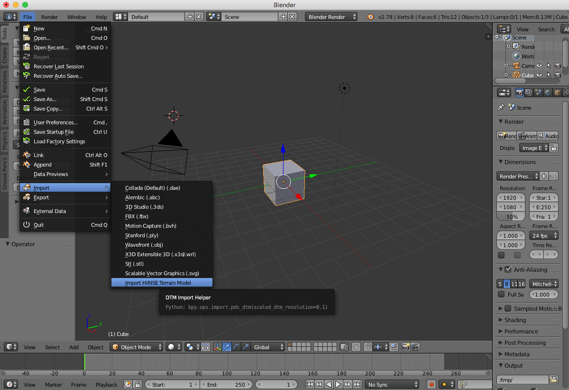Open the Object properties cube tab icon
The height and width of the screenshot is (390, 569).
pos(557,93)
